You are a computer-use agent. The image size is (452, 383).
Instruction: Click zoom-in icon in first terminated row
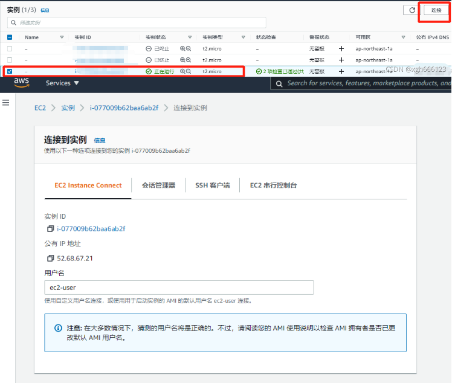(182, 48)
